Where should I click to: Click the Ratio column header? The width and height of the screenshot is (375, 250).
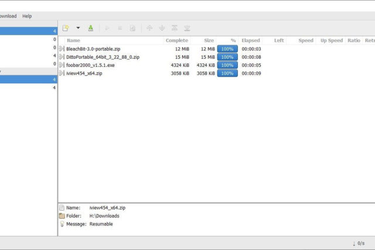point(354,40)
